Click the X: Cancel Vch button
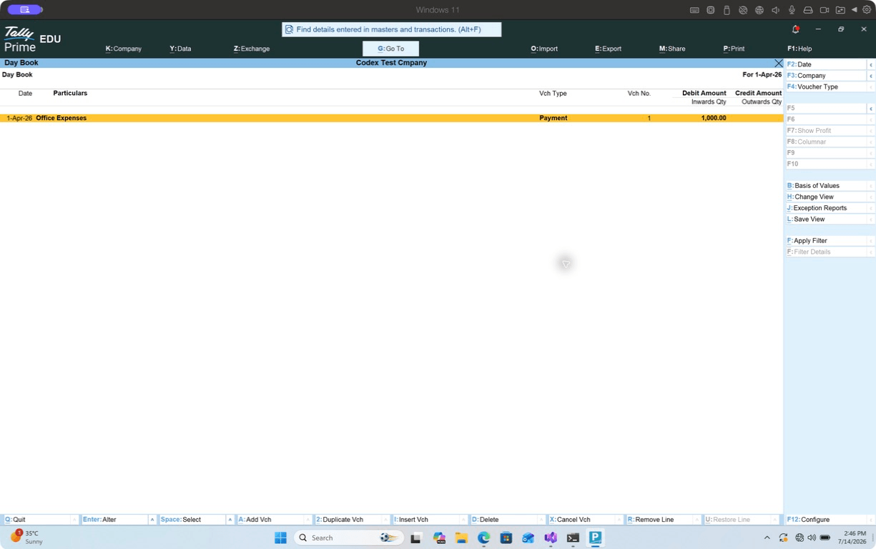This screenshot has height=549, width=876. tap(583, 520)
